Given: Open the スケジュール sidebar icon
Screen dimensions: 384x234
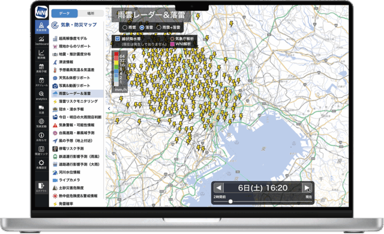Looking at the screenshot, I should coord(41,82).
